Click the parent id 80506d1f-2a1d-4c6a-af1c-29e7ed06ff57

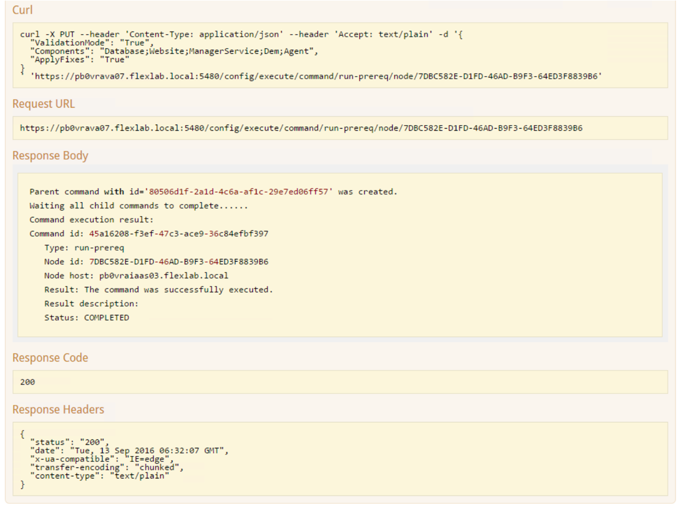tap(239, 192)
